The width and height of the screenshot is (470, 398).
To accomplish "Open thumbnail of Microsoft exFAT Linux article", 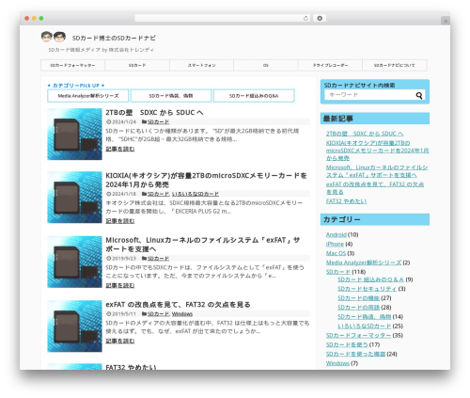I will (x=74, y=262).
